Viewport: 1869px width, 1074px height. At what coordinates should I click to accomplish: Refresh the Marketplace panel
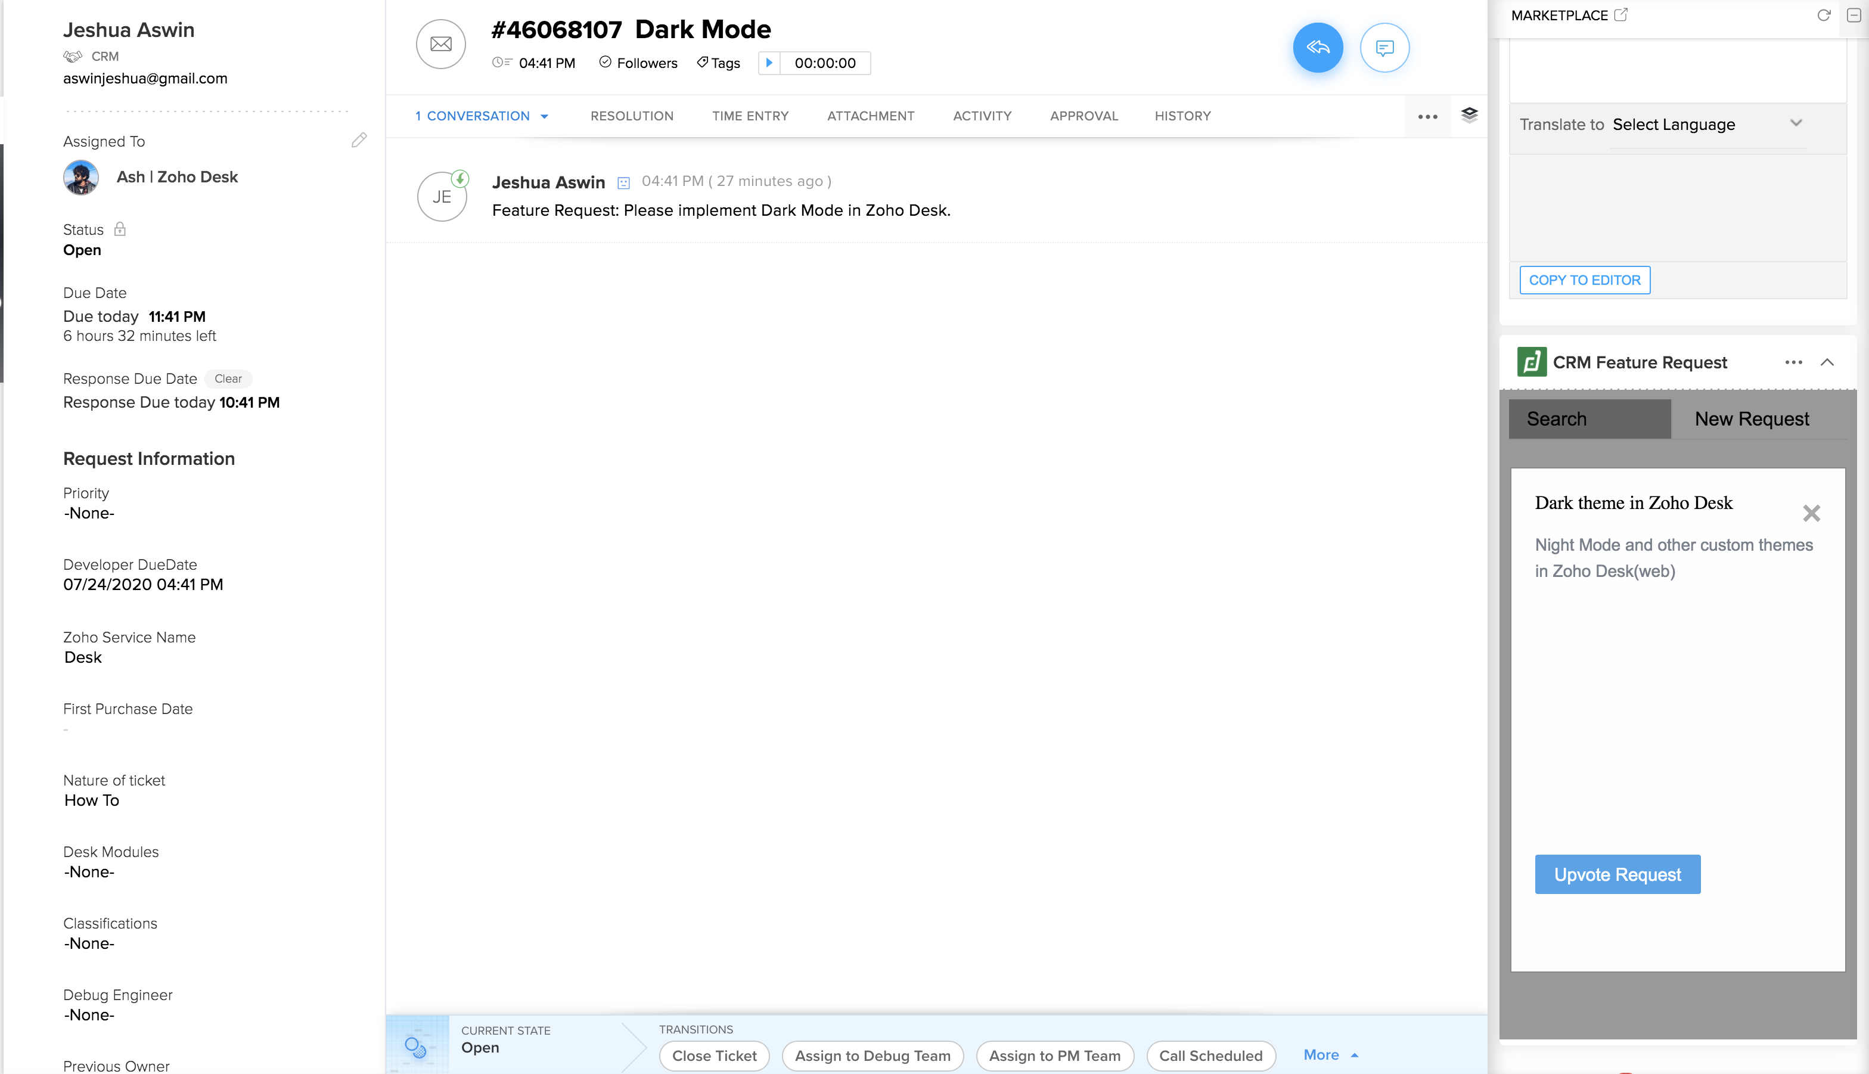pyautogui.click(x=1823, y=15)
